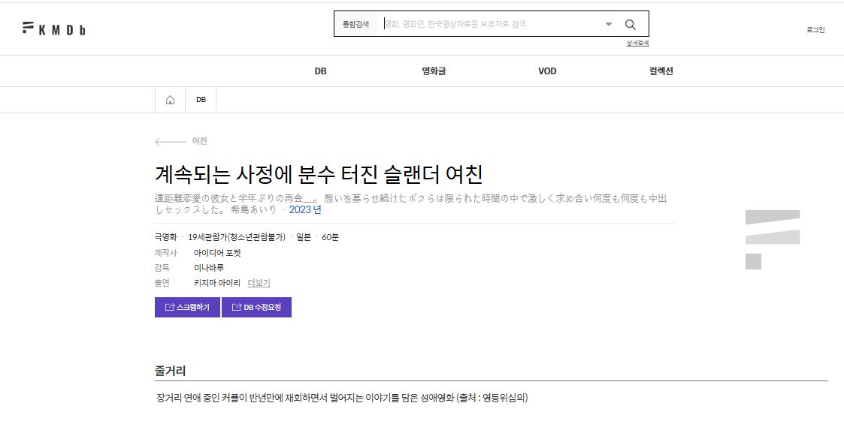Image resolution: width=844 pixels, height=427 pixels.
Task: Click the 2023년 year link
Action: coord(305,209)
